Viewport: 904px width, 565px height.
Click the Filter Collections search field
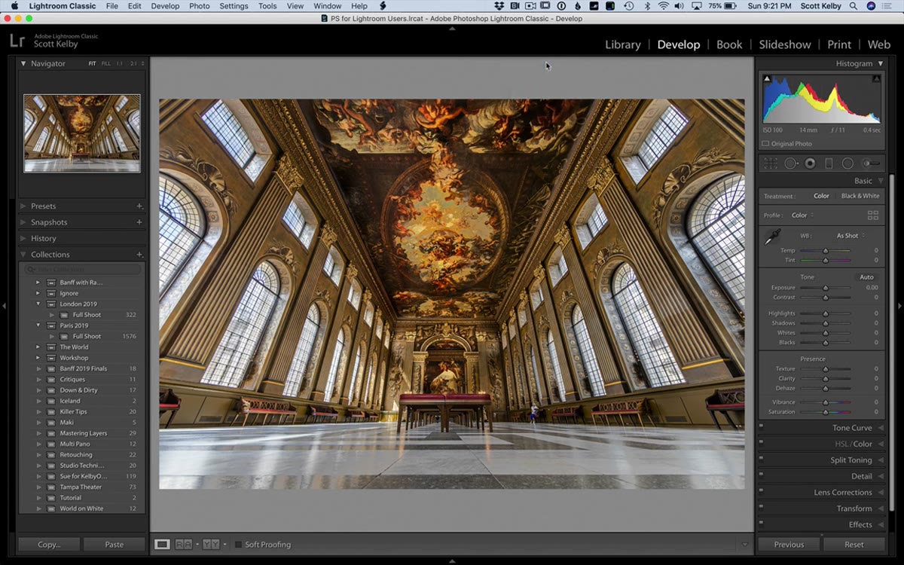83,269
